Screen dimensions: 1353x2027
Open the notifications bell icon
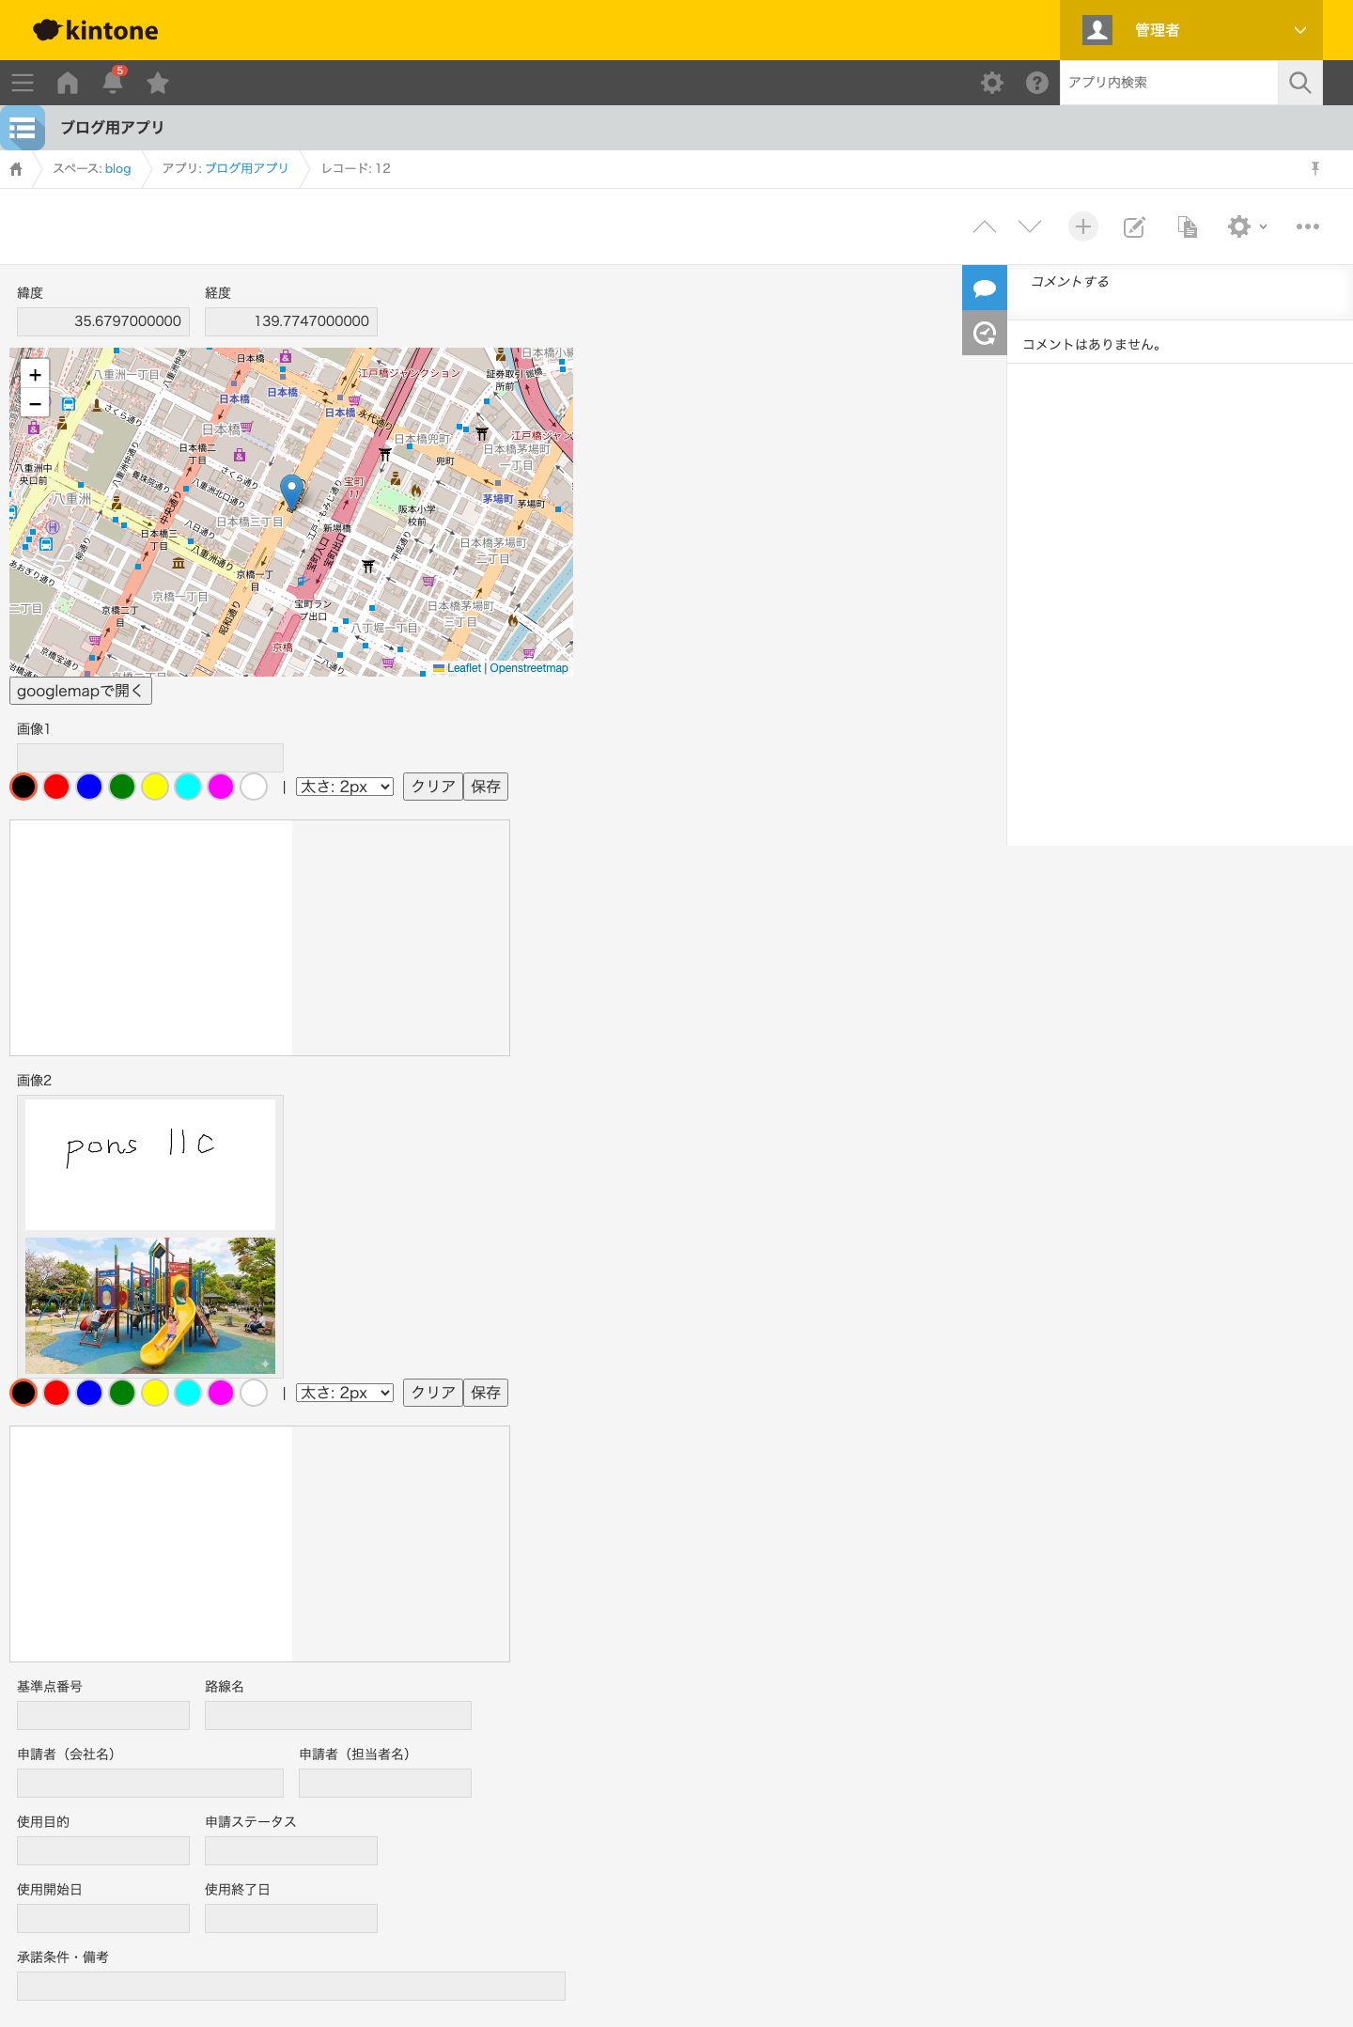pyautogui.click(x=113, y=83)
